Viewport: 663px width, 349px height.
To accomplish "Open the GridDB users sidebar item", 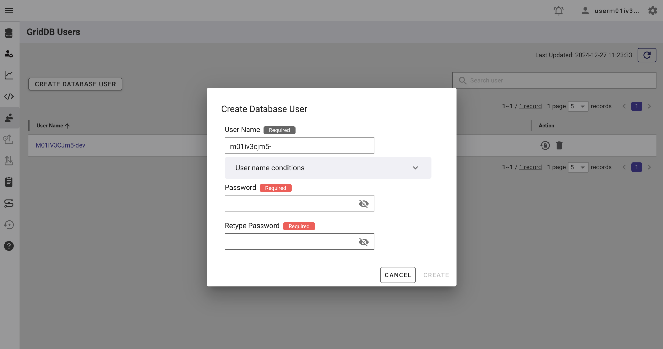I will 9,118.
